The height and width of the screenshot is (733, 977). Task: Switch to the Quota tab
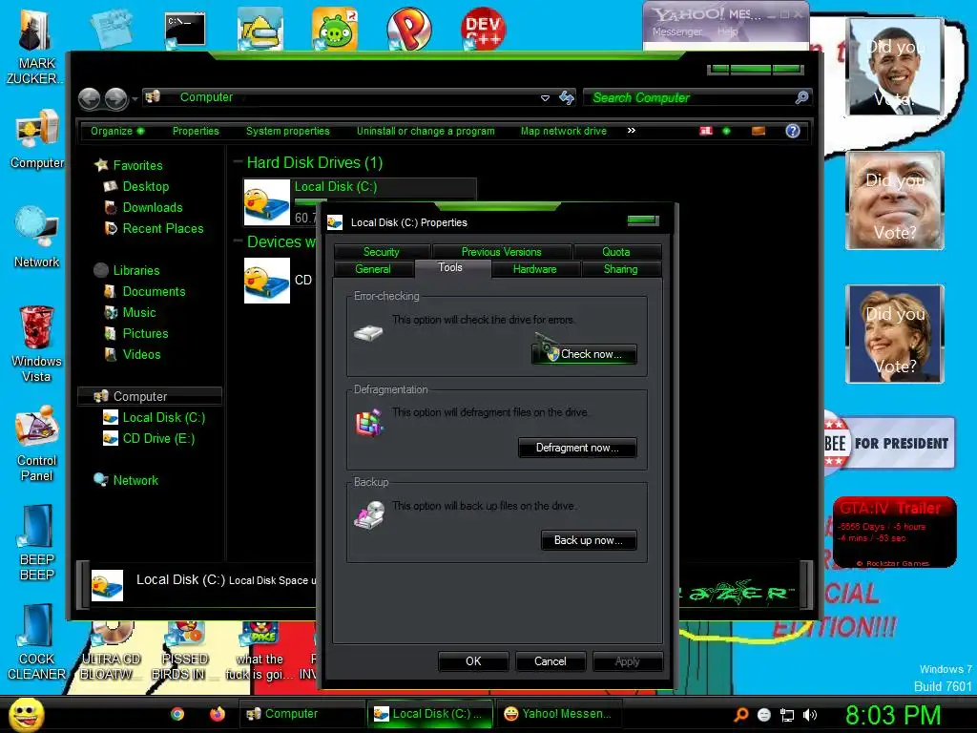616,252
